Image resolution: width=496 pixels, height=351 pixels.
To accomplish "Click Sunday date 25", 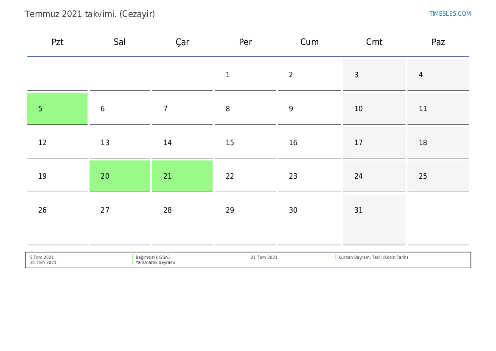I will pos(438,176).
